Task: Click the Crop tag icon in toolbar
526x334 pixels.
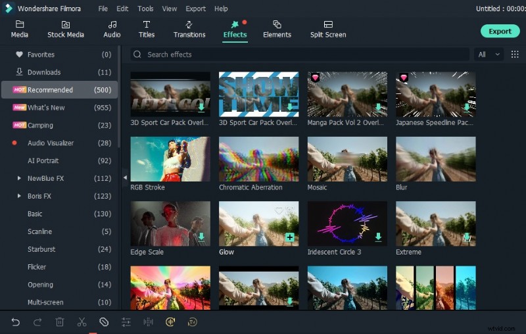Action: [104, 322]
